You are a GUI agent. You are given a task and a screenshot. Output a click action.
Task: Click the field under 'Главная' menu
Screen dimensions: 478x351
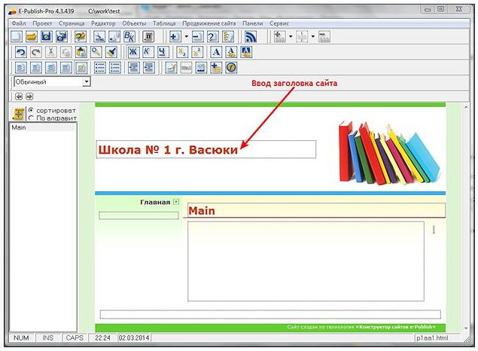pyautogui.click(x=139, y=215)
